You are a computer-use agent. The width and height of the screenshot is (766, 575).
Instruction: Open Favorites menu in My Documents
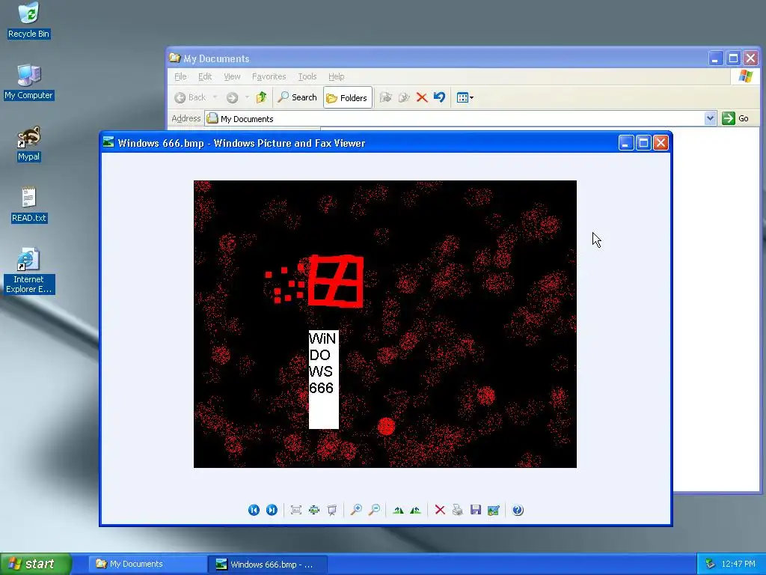pos(269,76)
